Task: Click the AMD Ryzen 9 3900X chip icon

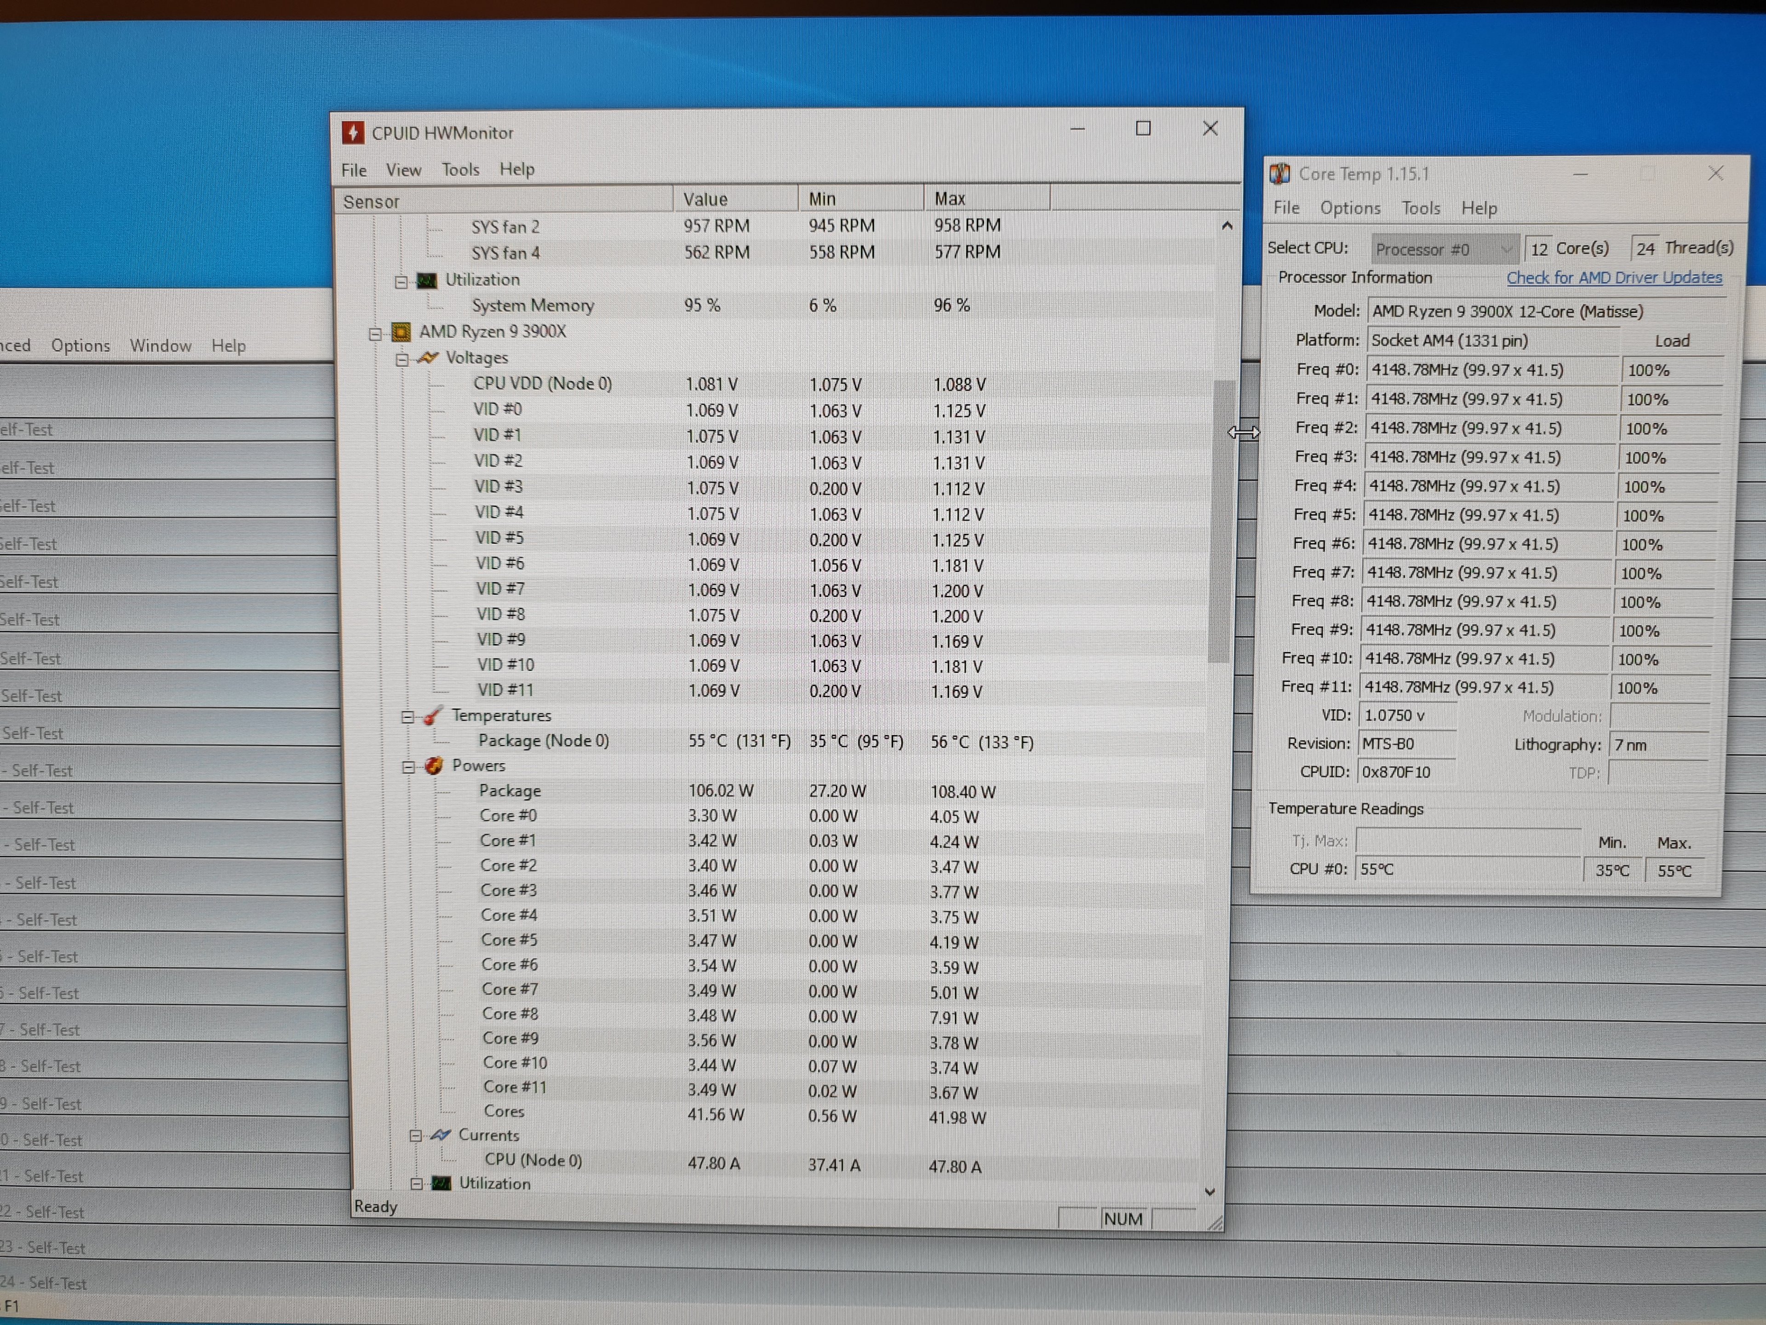Action: 401,331
